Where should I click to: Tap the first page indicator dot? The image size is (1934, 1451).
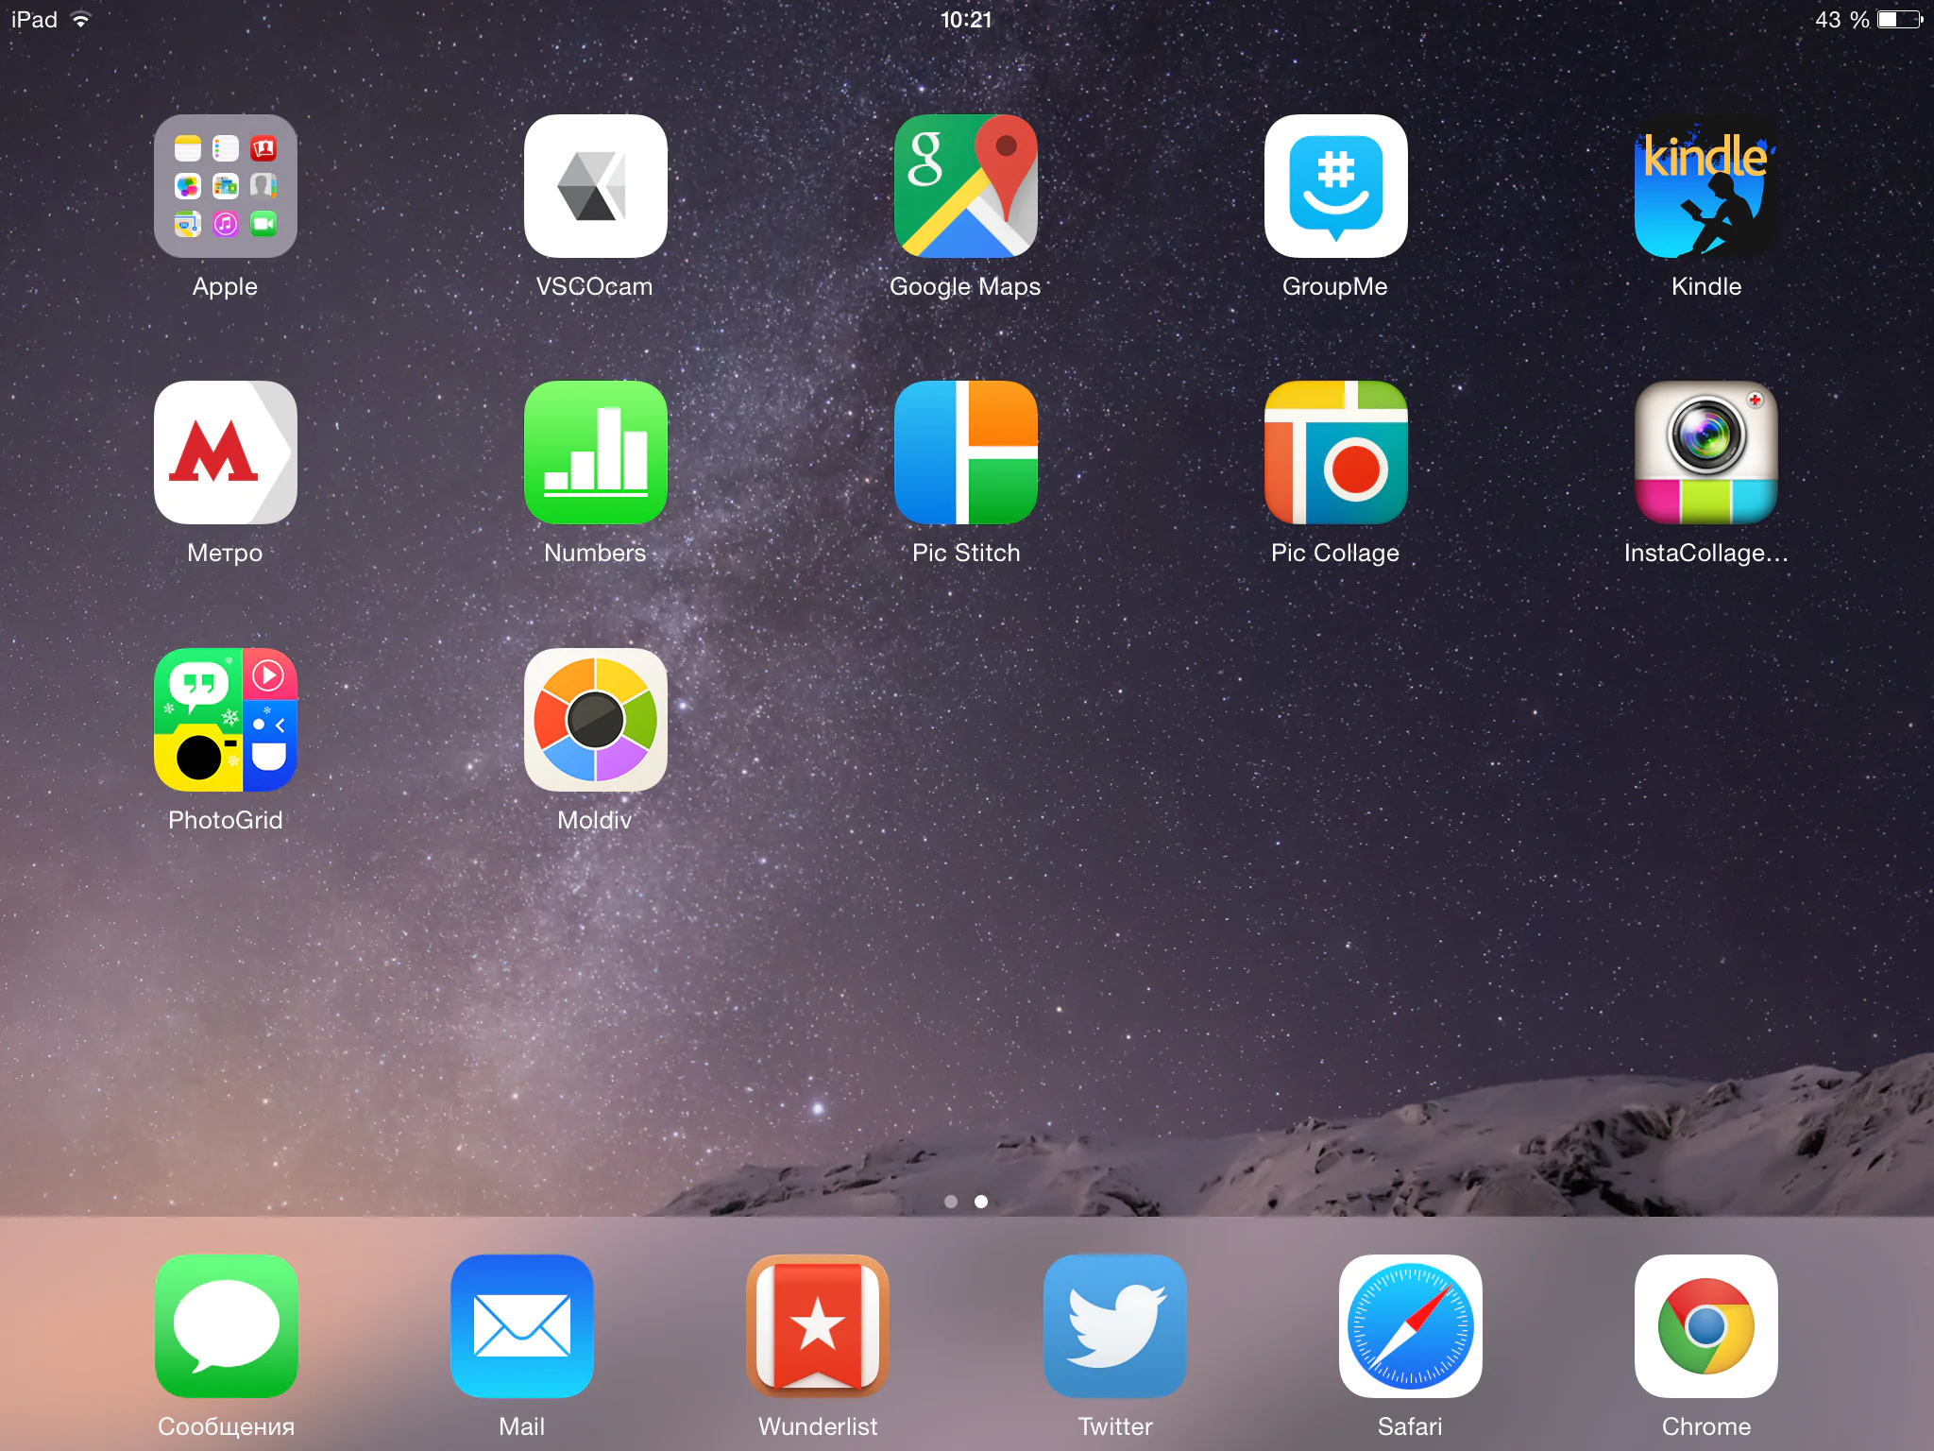(x=951, y=1202)
